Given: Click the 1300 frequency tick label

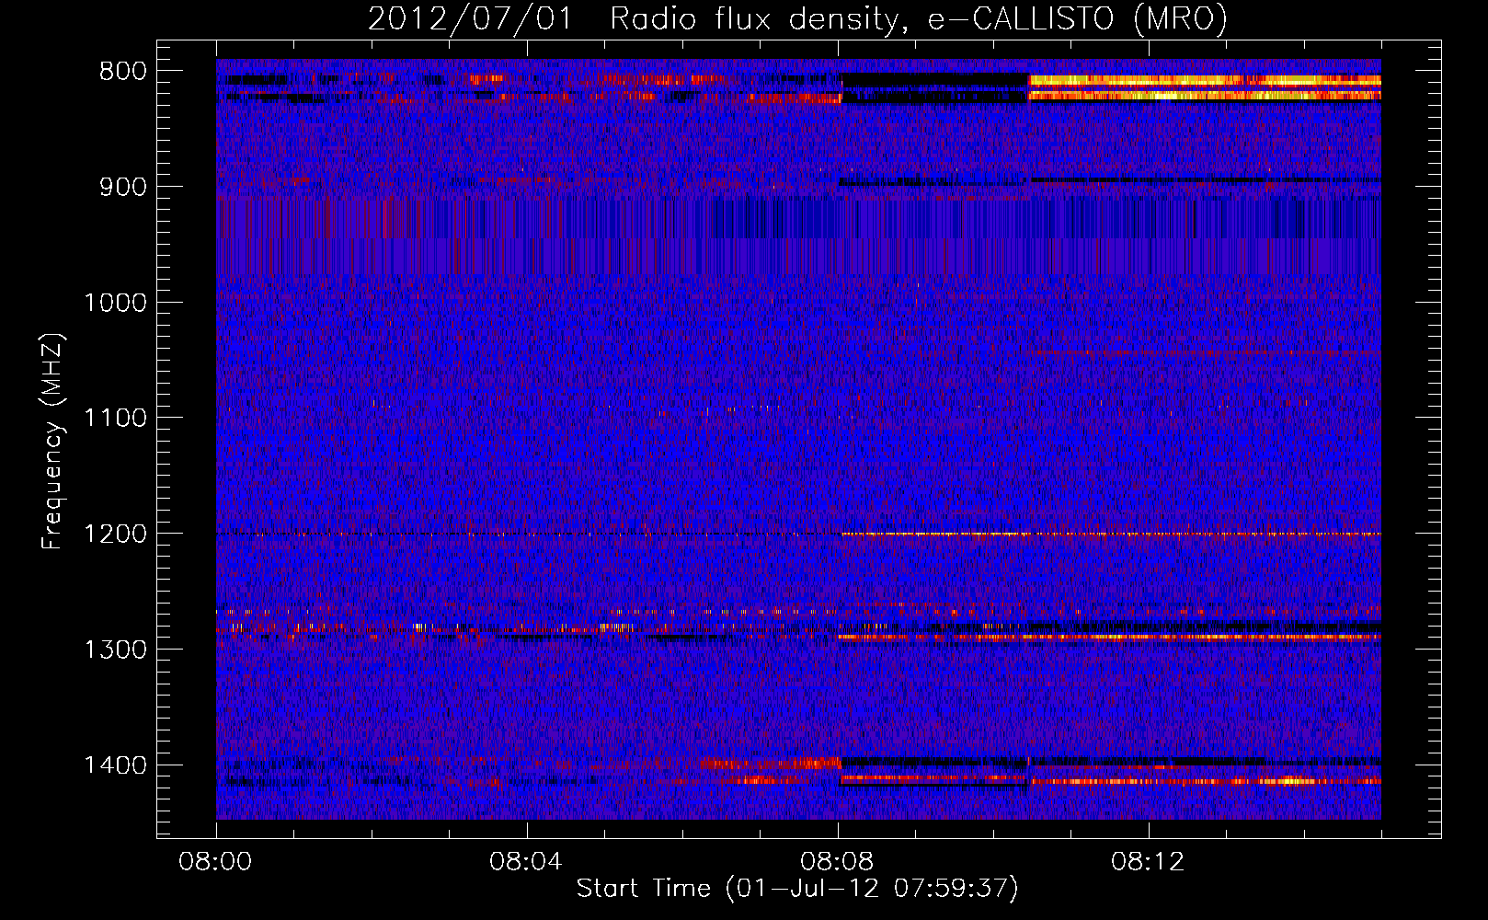Looking at the screenshot, I should [x=115, y=650].
